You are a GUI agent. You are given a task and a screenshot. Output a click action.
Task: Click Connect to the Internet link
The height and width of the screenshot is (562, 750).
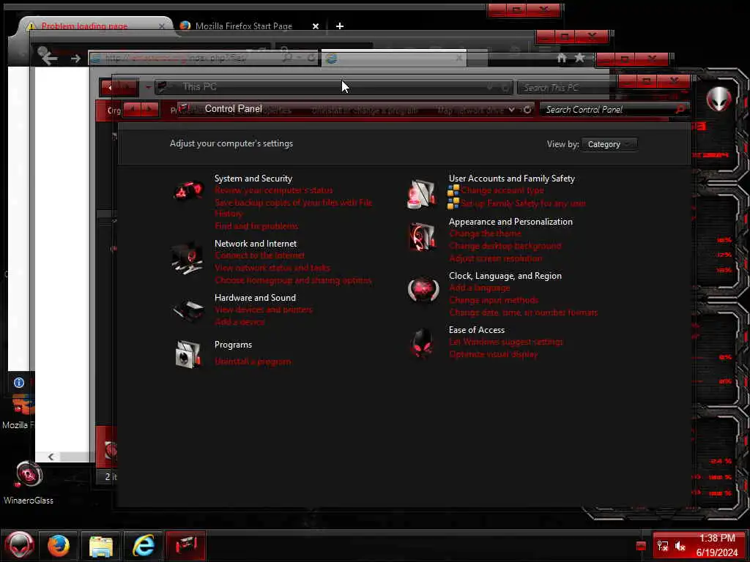coord(260,255)
